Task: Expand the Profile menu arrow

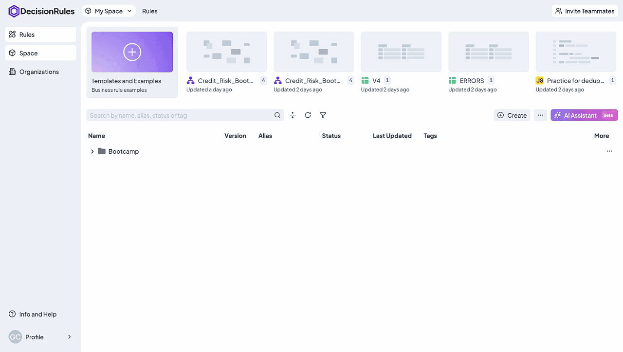Action: [x=69, y=337]
